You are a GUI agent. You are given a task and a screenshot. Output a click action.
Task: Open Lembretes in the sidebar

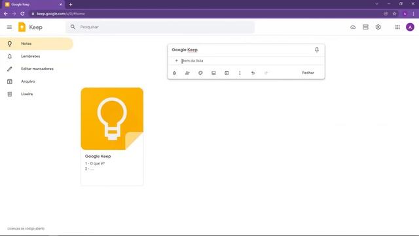point(37,56)
